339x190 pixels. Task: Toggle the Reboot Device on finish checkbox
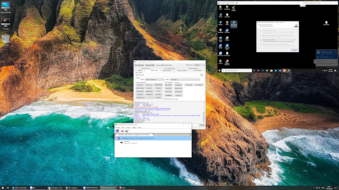pyautogui.click(x=165, y=99)
